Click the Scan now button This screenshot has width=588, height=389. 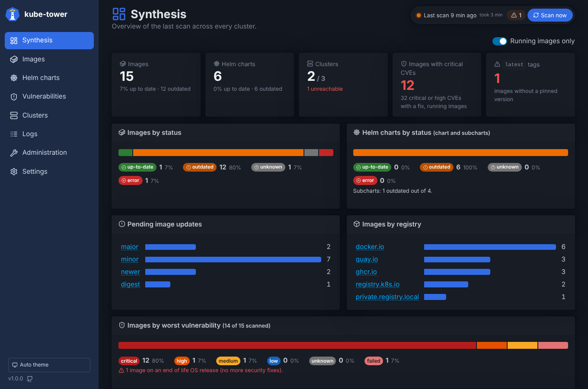coord(550,15)
